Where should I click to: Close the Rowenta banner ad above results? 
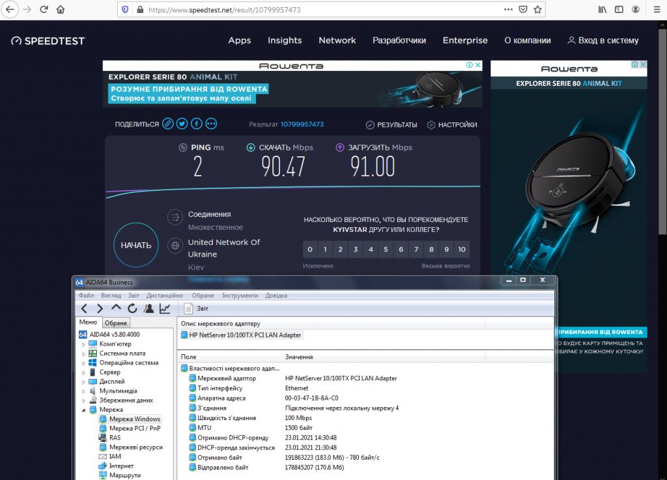pyautogui.click(x=478, y=64)
